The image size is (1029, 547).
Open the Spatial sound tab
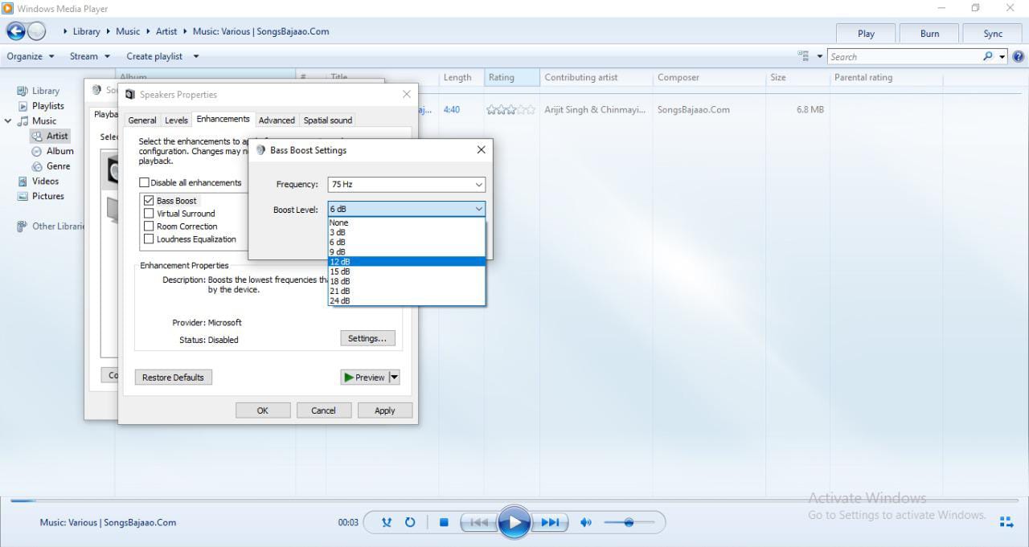click(327, 120)
